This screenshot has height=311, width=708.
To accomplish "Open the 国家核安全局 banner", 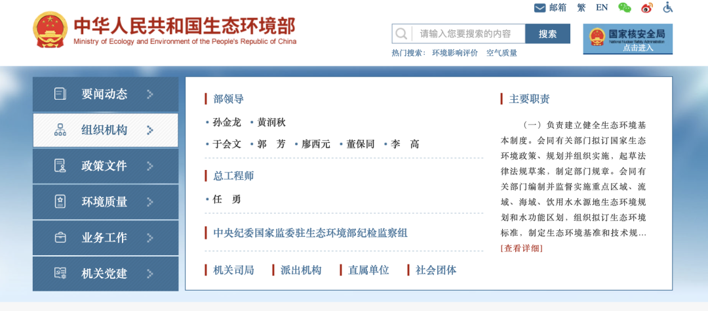I will 627,39.
